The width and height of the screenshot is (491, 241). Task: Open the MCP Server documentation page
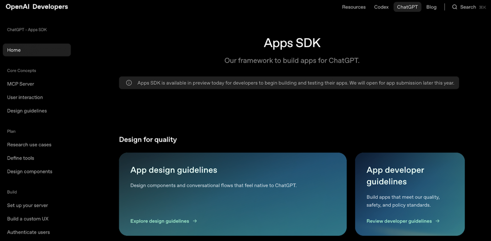(x=20, y=84)
